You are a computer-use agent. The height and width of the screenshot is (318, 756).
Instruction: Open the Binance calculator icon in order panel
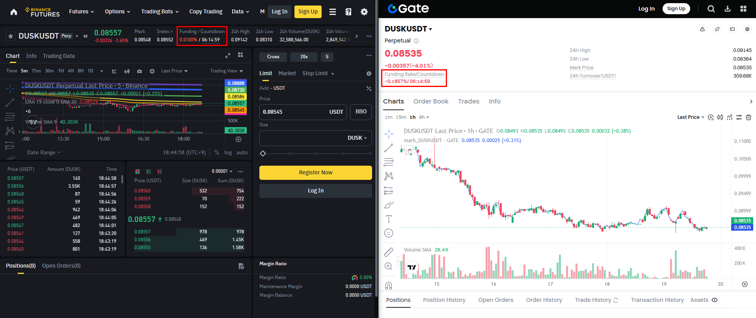click(369, 89)
